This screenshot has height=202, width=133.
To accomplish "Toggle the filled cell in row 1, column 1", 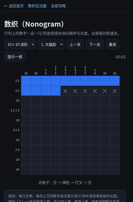I will tap(26, 81).
